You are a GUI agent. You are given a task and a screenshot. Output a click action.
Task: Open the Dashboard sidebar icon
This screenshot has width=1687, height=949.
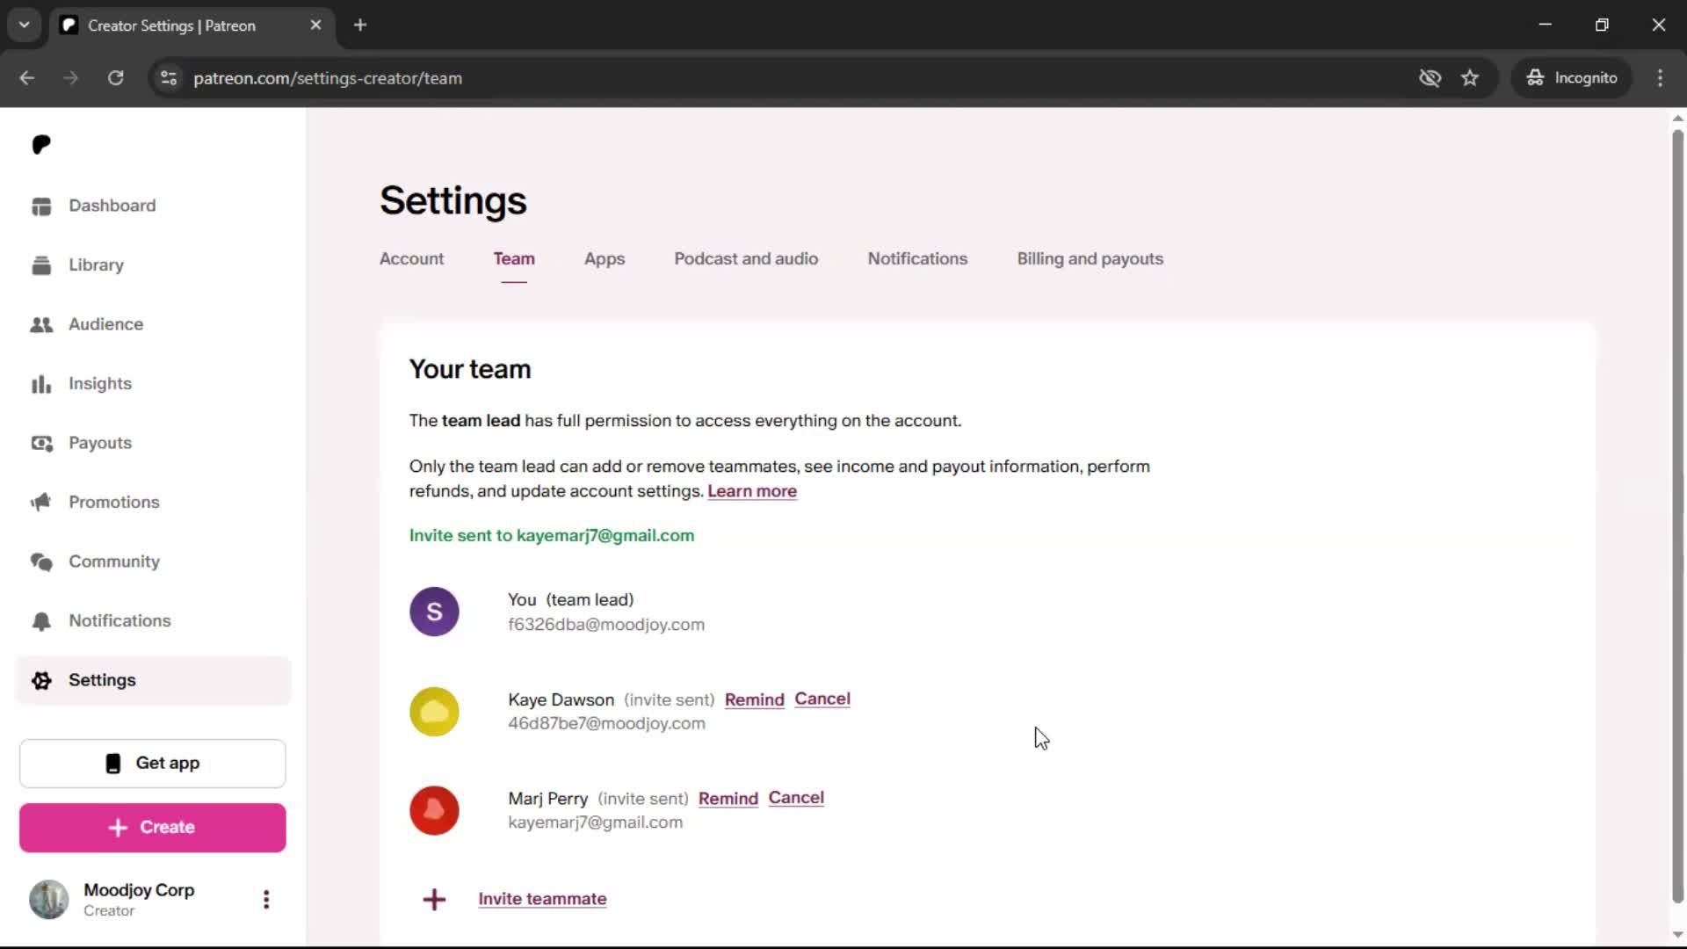coord(41,206)
